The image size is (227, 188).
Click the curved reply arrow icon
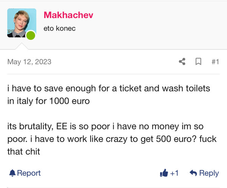tap(193, 173)
